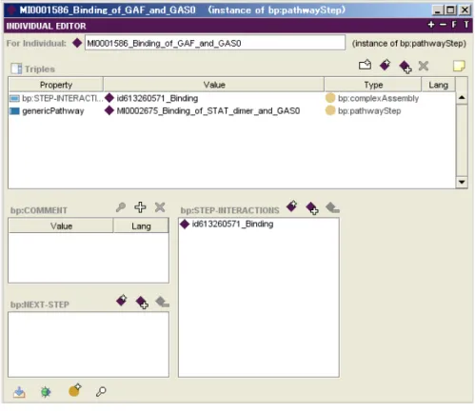This screenshot has height=412, width=475.
Task: Click Value column header in bp:COMMENT table
Action: click(x=61, y=226)
